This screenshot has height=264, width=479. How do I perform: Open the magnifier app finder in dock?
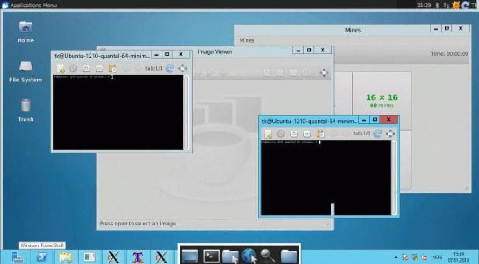point(268,256)
